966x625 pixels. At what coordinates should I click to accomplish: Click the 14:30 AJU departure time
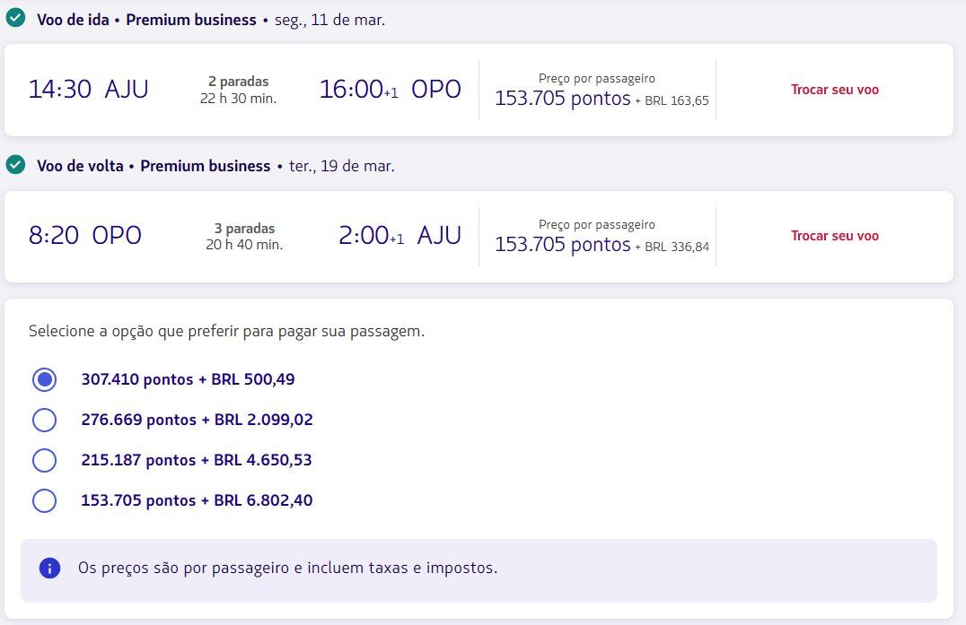(x=89, y=89)
